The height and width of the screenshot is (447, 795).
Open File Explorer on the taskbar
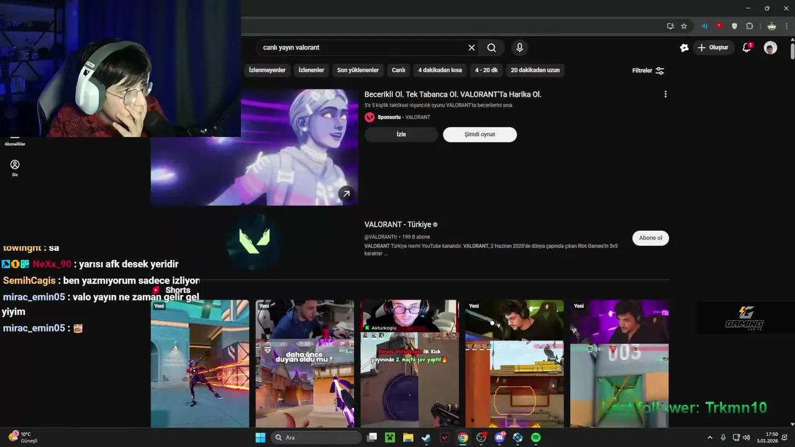(x=408, y=438)
